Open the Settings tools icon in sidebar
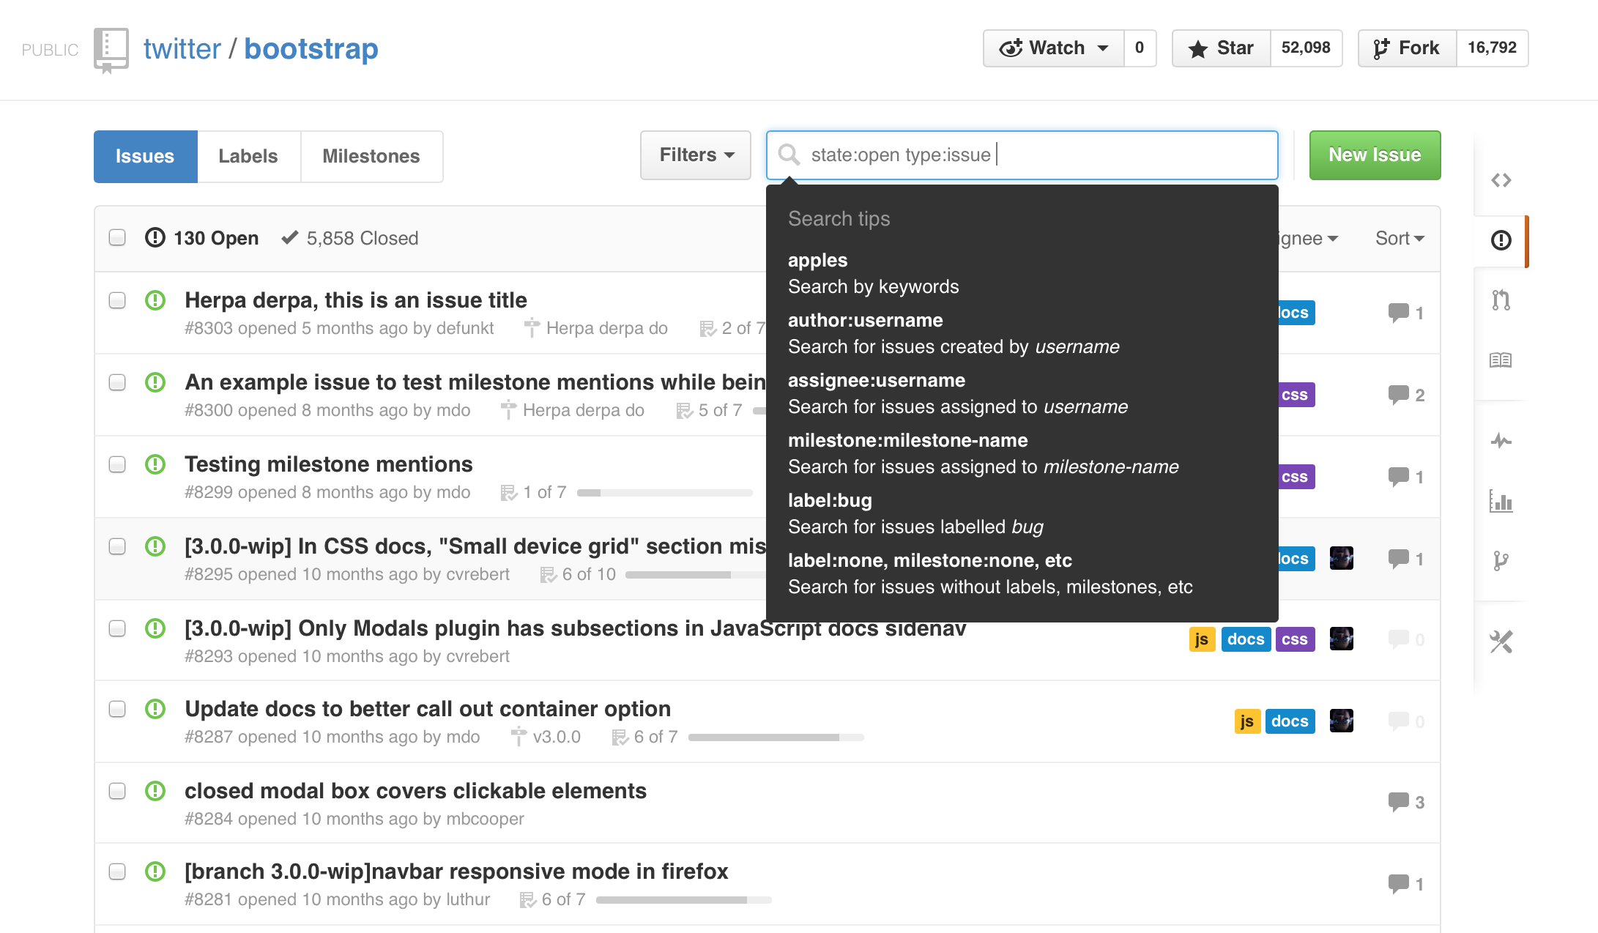Screen dimensions: 1598x933 pos(1501,642)
